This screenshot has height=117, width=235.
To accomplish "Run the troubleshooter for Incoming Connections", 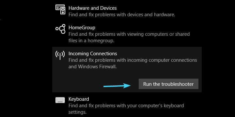I will click(168, 84).
